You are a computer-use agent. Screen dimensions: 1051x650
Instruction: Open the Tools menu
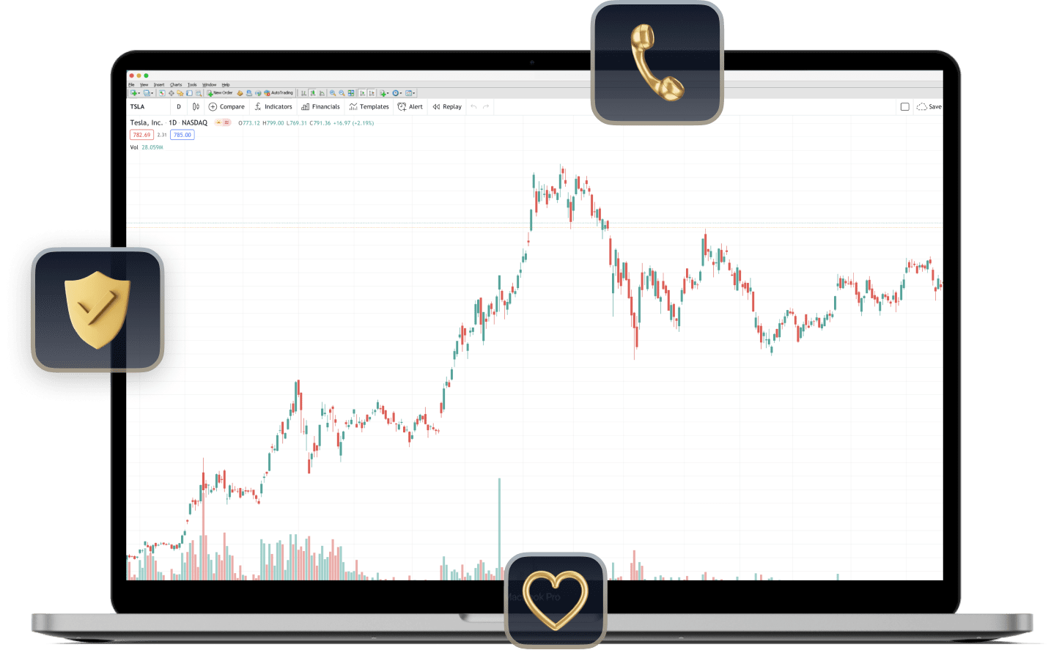coord(192,85)
